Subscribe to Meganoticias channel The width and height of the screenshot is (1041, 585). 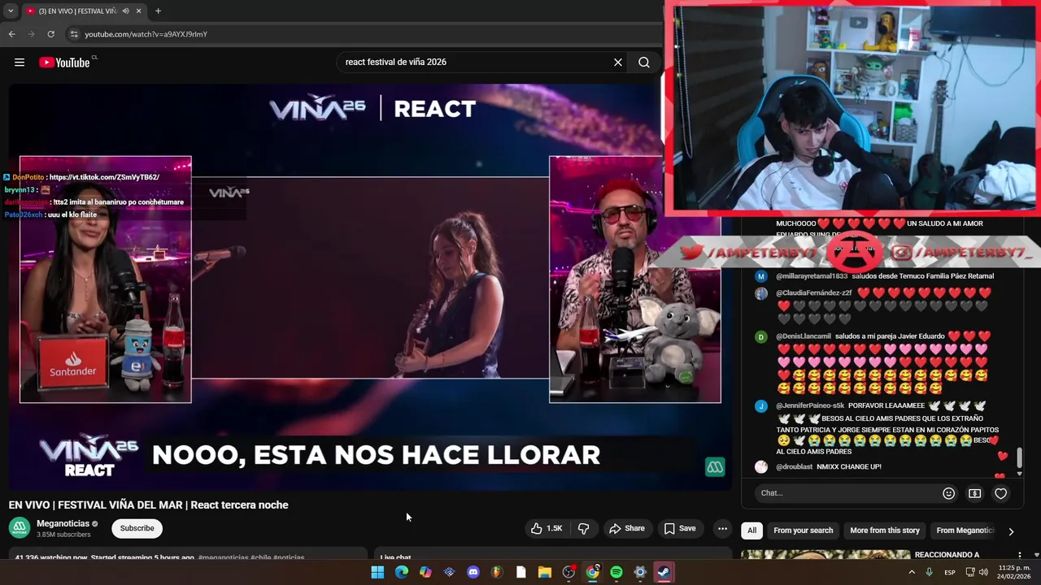click(137, 528)
